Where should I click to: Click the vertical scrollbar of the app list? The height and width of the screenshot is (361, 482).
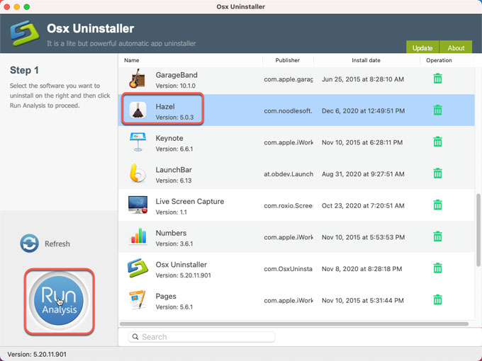pyautogui.click(x=478, y=230)
